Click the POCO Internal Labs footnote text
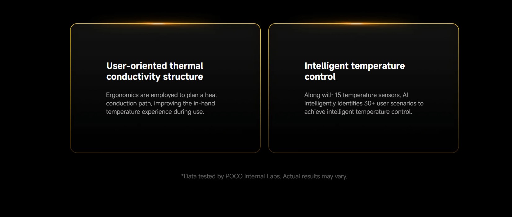 264,176
